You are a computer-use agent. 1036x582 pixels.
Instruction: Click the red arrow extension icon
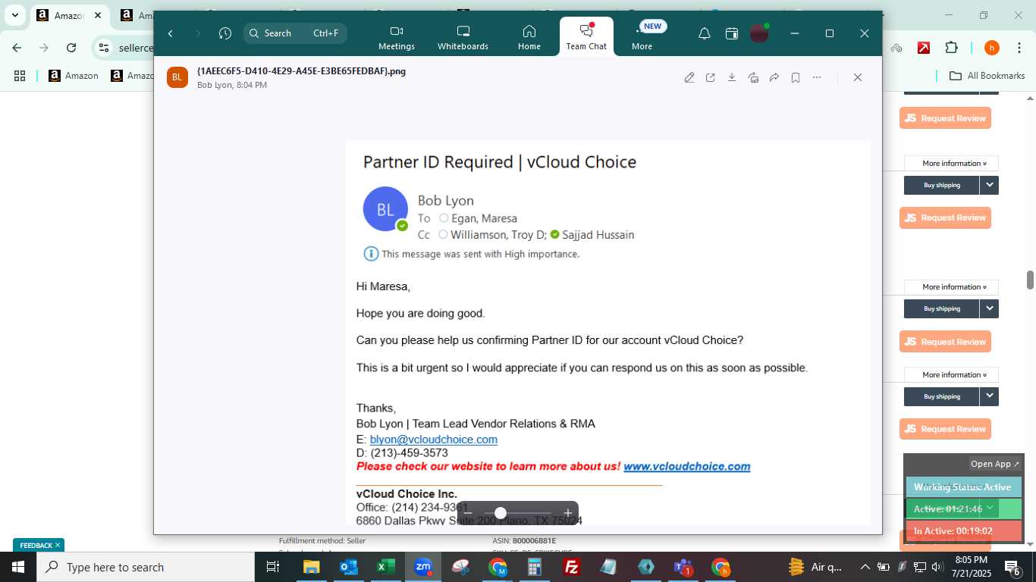pyautogui.click(x=924, y=48)
